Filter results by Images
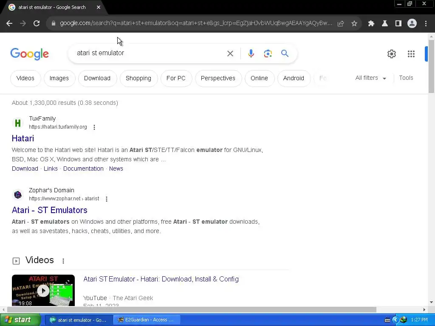 pos(59,79)
